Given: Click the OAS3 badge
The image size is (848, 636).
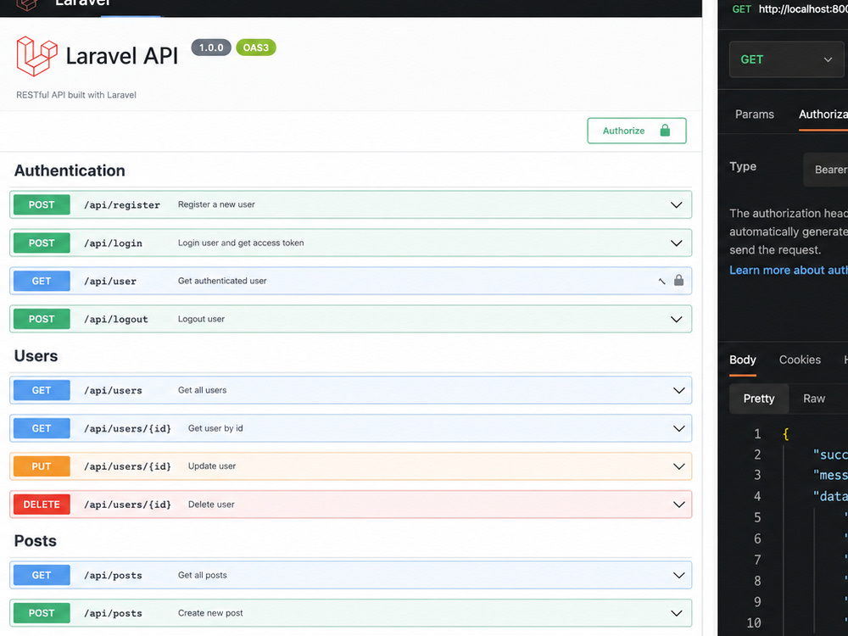Looking at the screenshot, I should point(256,47).
